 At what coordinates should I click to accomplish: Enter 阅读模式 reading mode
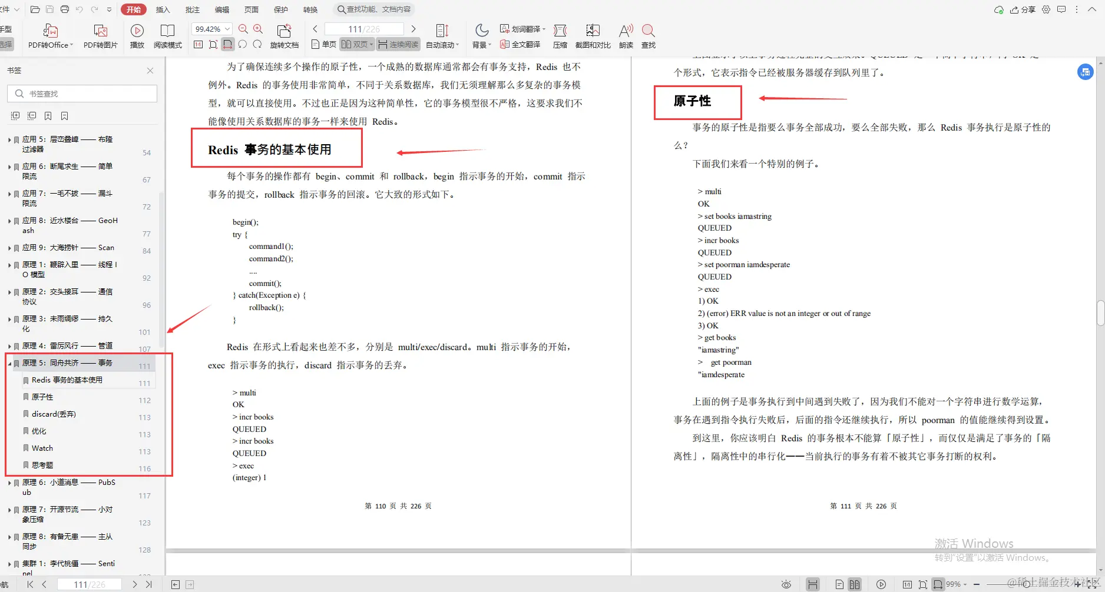(x=168, y=35)
